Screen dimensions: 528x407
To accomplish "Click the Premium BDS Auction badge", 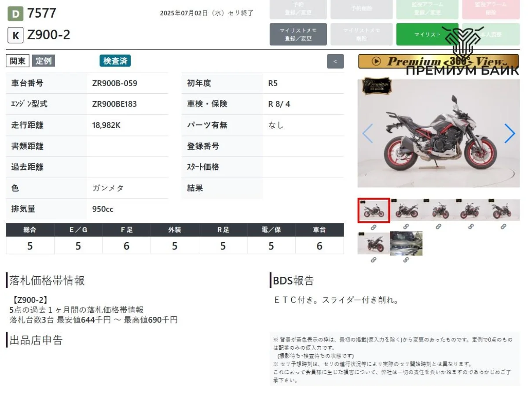I will coord(377,86).
